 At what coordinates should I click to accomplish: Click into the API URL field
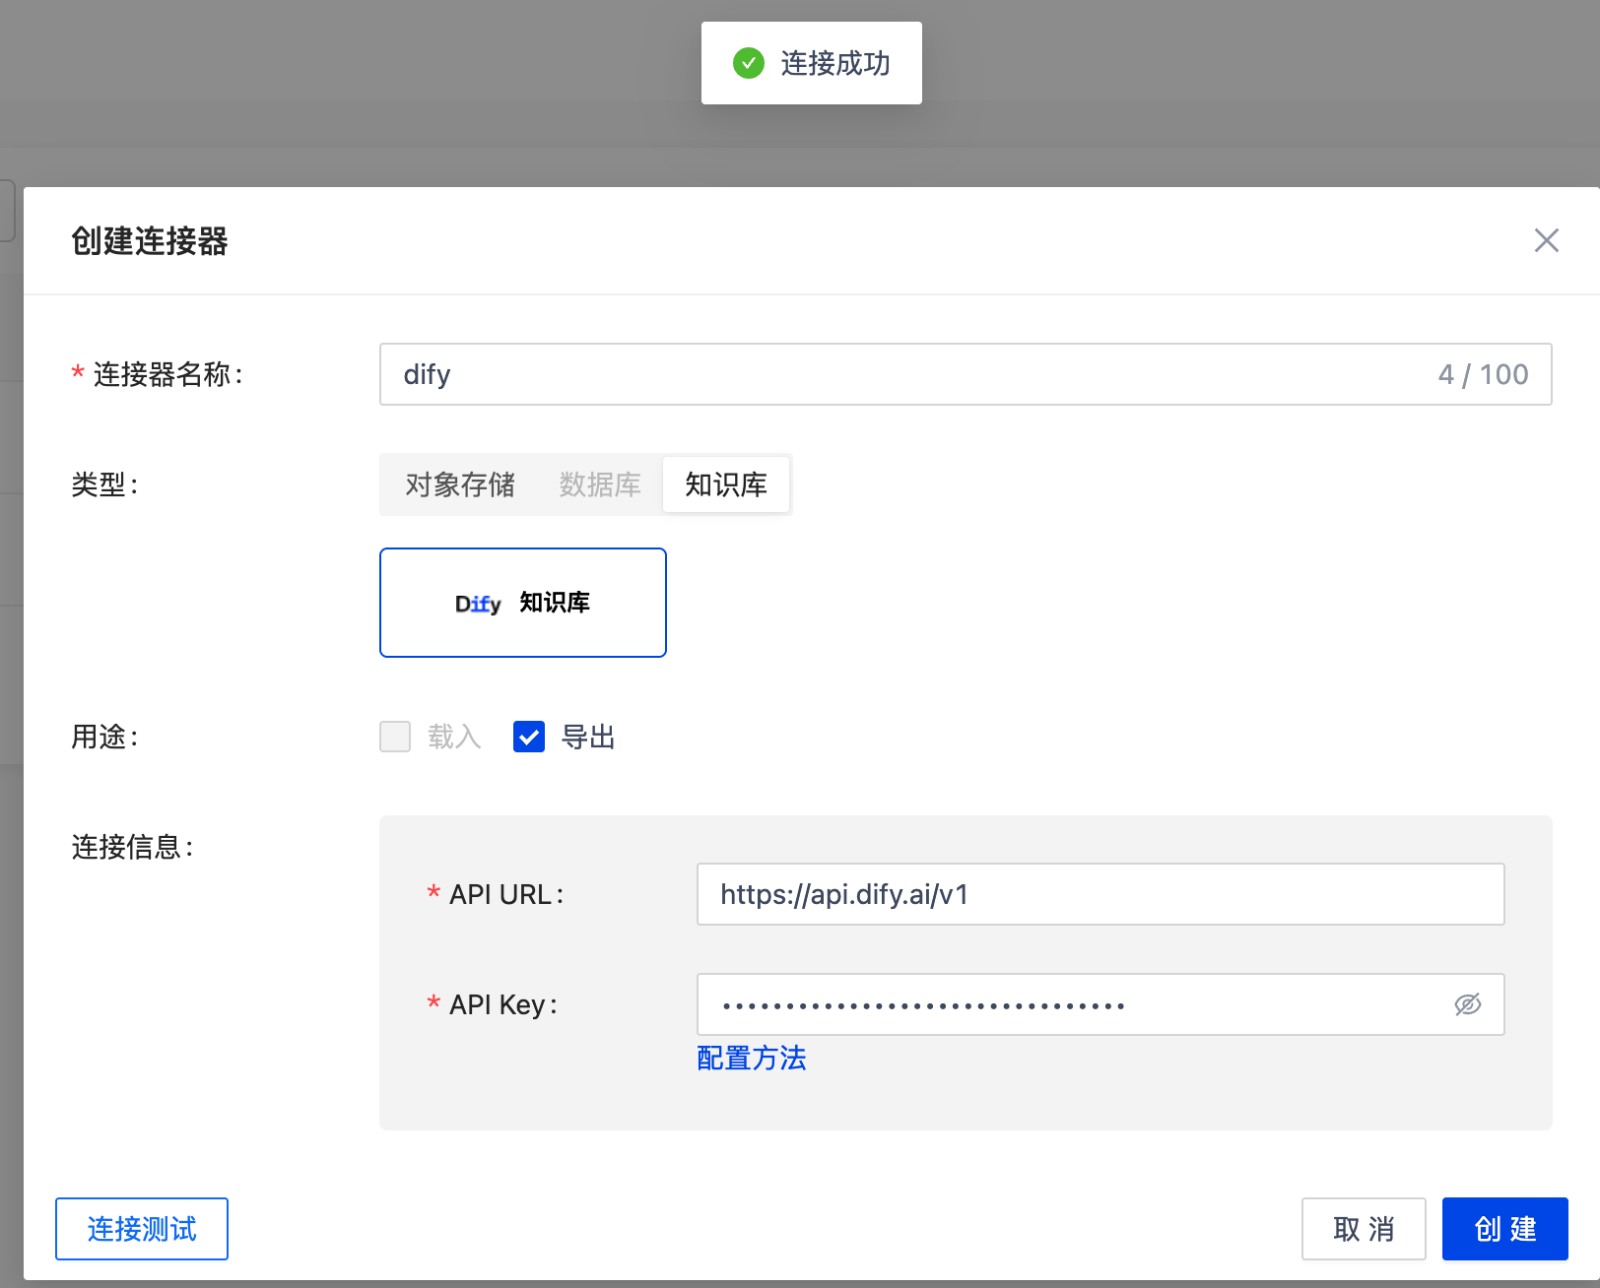[x=1100, y=894]
